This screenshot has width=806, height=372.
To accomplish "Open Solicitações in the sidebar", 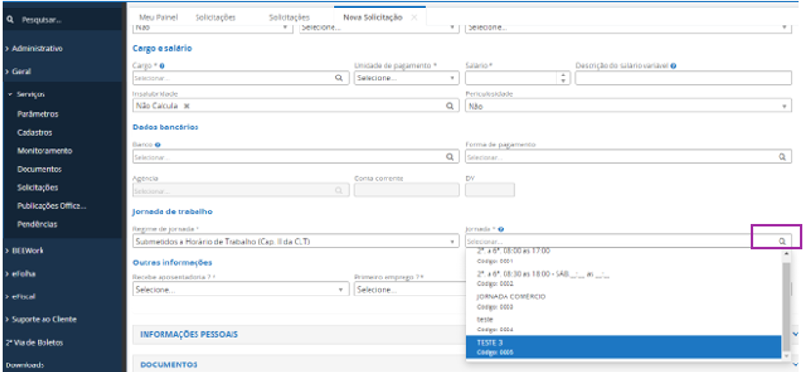I will pos(37,188).
